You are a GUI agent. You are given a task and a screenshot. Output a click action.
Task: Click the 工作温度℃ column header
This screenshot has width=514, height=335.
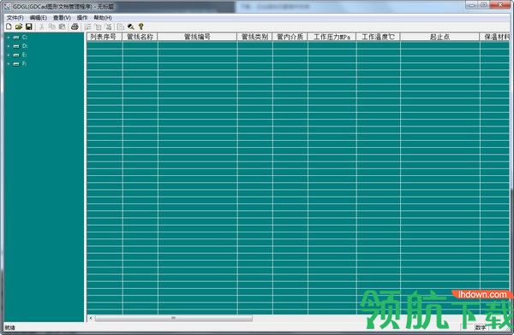378,37
